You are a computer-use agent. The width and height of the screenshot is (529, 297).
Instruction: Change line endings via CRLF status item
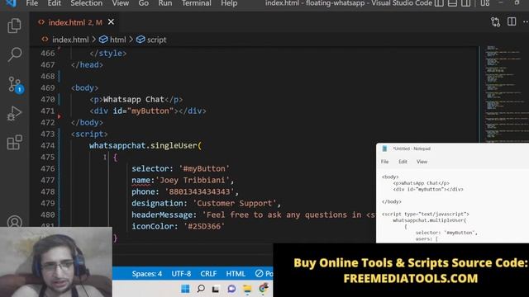point(208,274)
